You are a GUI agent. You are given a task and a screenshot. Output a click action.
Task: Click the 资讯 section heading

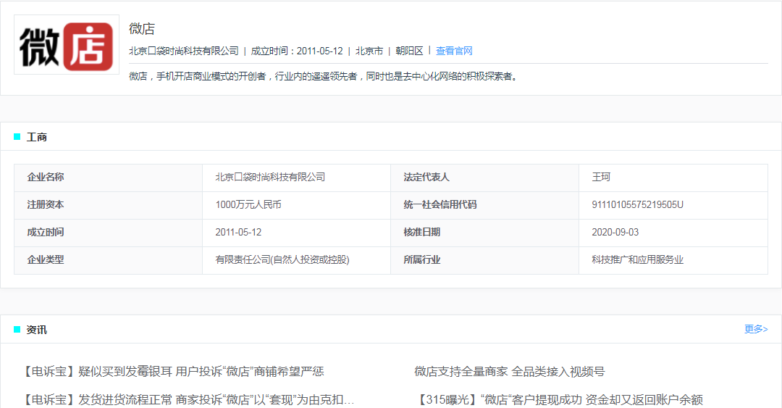36,330
